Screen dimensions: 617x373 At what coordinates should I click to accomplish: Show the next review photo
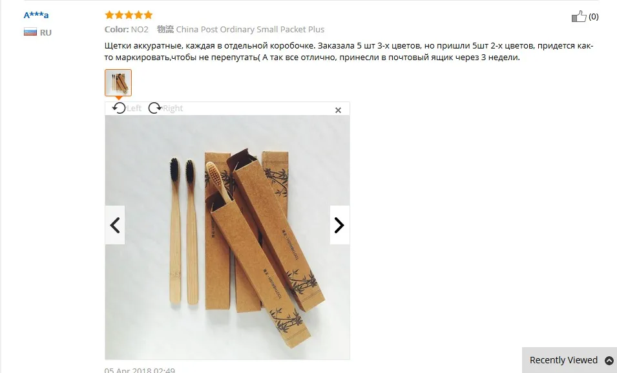click(x=340, y=226)
